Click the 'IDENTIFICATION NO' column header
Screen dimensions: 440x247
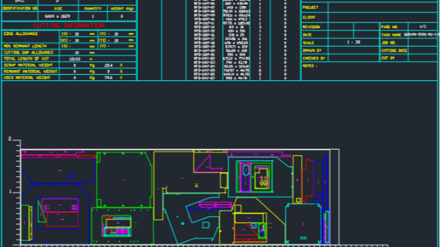click(x=20, y=8)
